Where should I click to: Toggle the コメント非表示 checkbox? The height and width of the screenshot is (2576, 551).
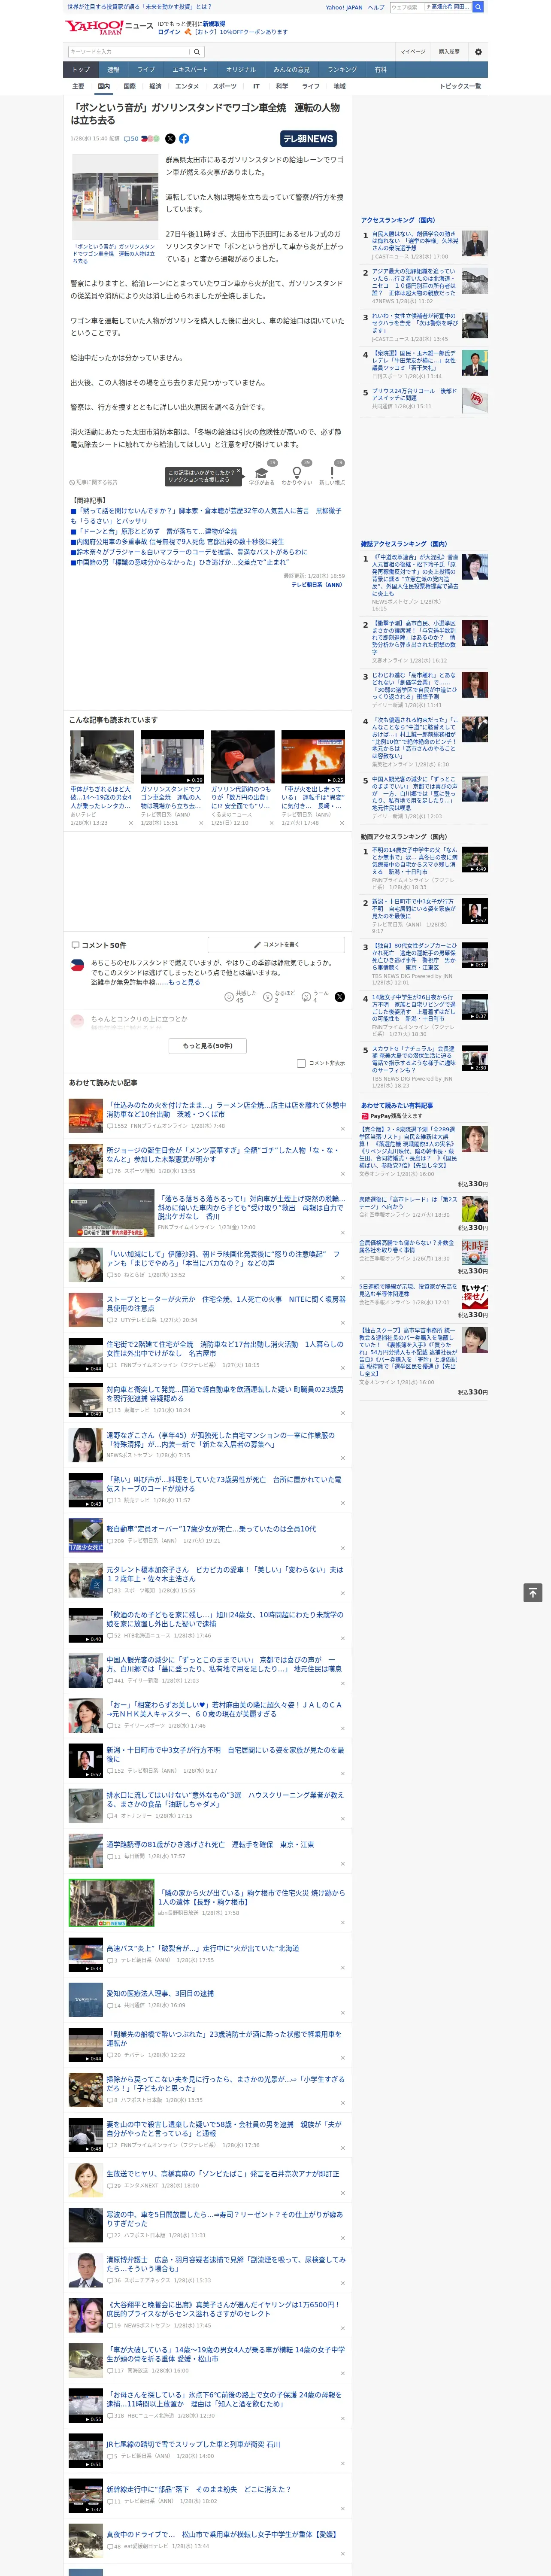click(301, 1063)
